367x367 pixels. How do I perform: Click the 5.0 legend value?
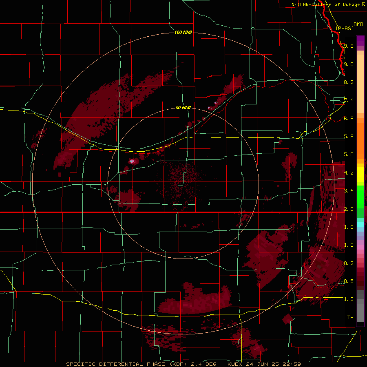[349, 155]
